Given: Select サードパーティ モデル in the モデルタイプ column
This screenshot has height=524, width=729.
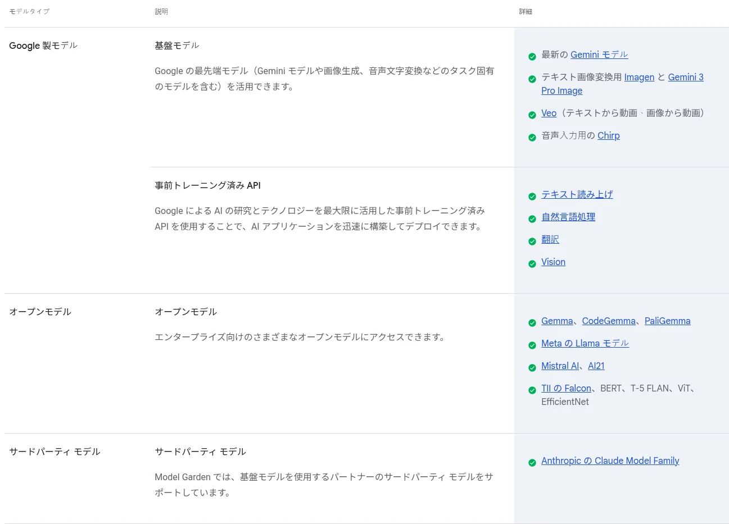Looking at the screenshot, I should (x=55, y=452).
